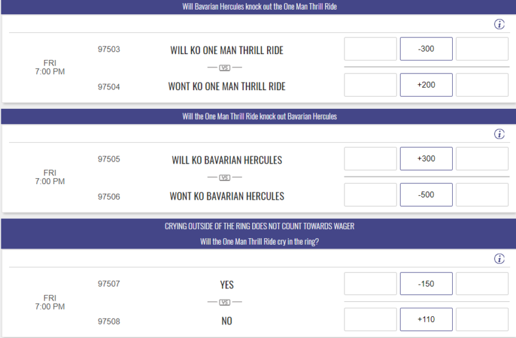516x338 pixels.
Task: Select -300 odds for Will KO One Man Thrill Ride
Action: tap(426, 49)
